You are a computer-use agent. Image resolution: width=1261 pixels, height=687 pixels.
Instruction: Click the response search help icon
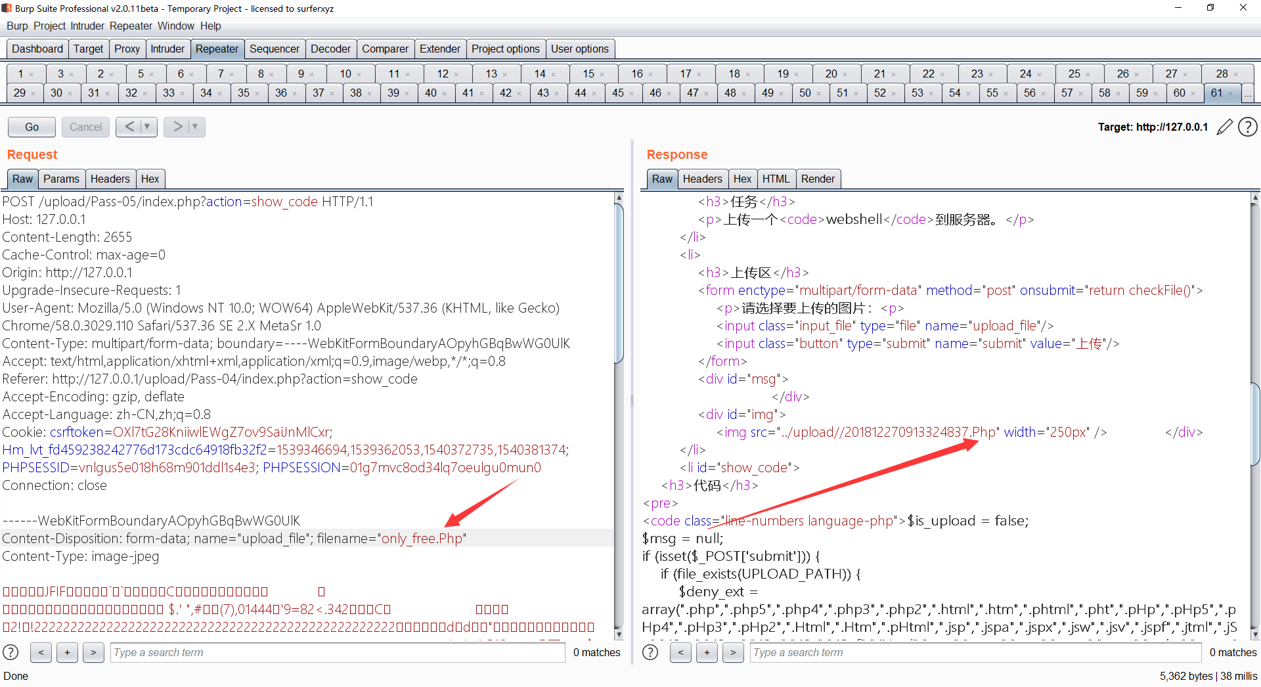point(650,652)
